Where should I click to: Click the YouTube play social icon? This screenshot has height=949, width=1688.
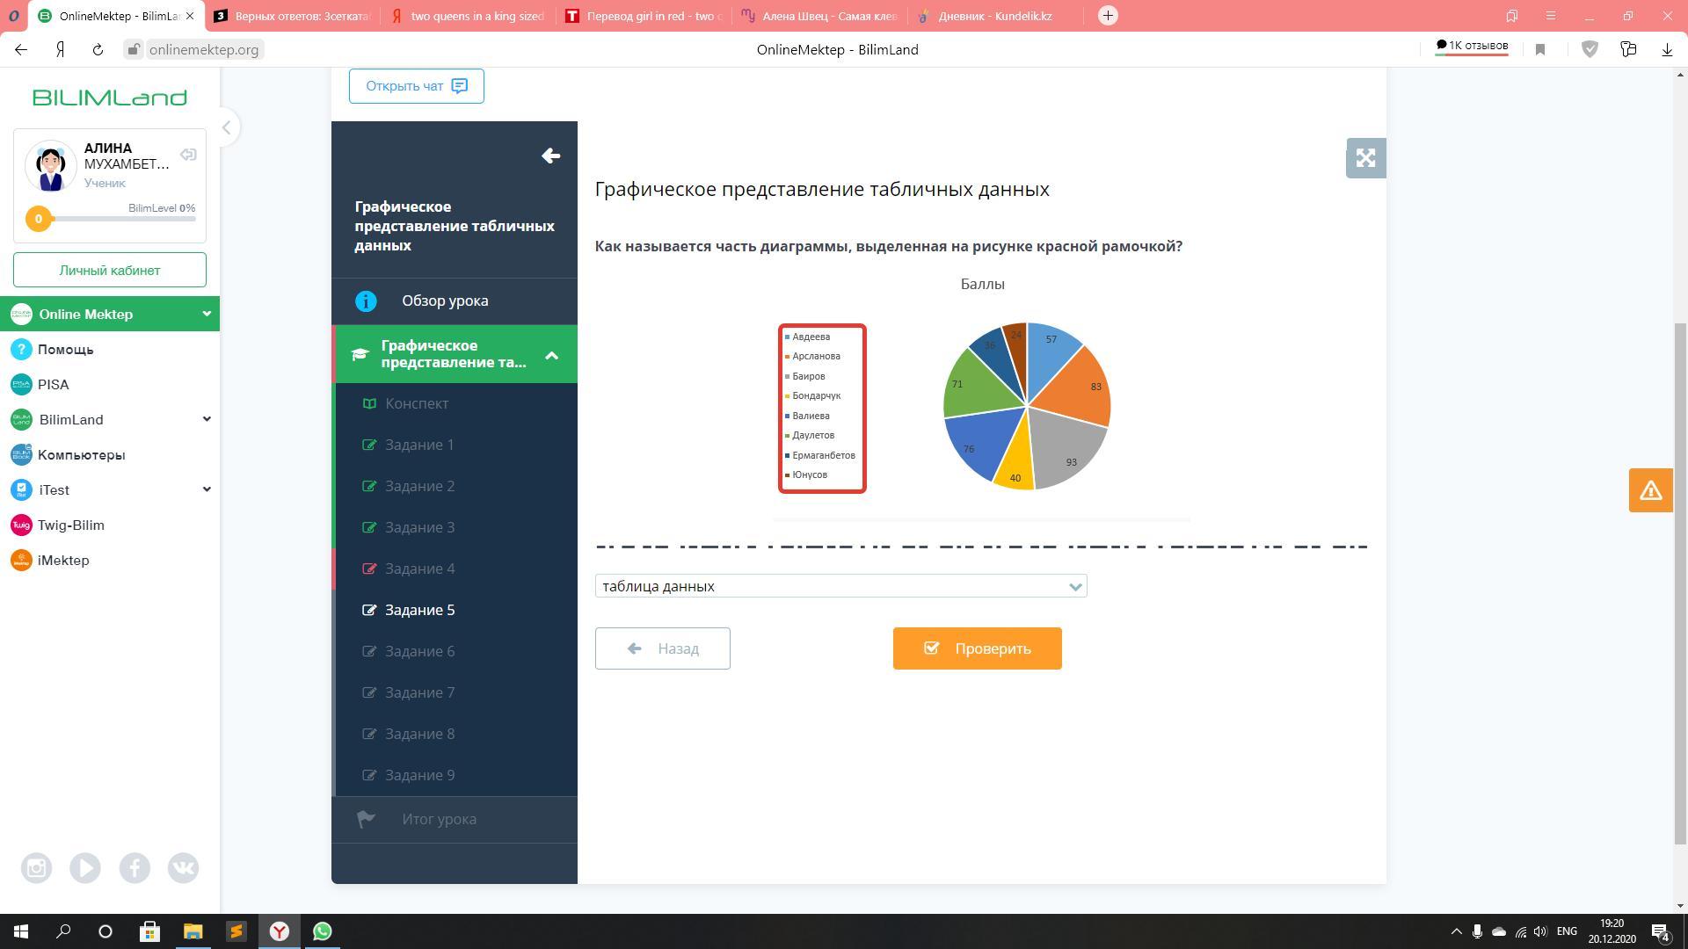click(85, 868)
